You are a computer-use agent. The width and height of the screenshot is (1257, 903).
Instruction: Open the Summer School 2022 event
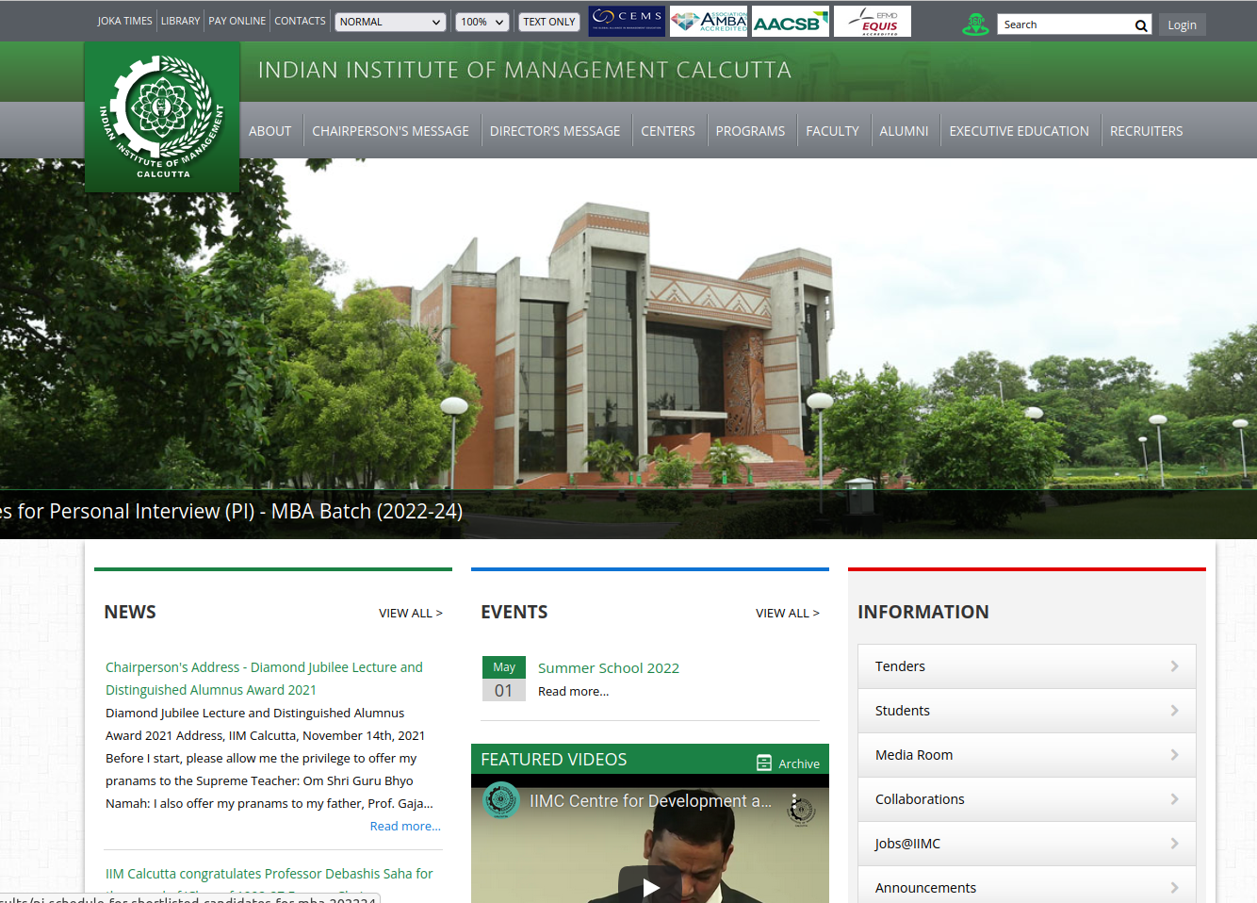[x=609, y=667]
